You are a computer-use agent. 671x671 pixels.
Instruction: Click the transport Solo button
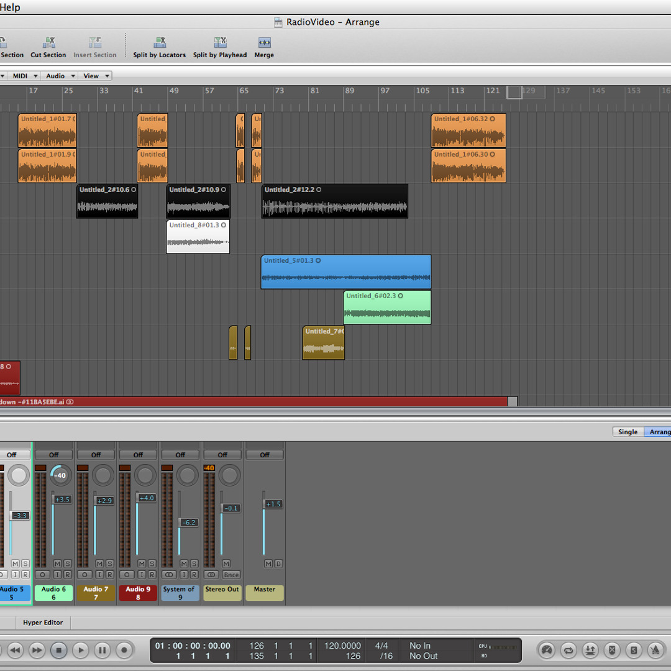tap(634, 650)
